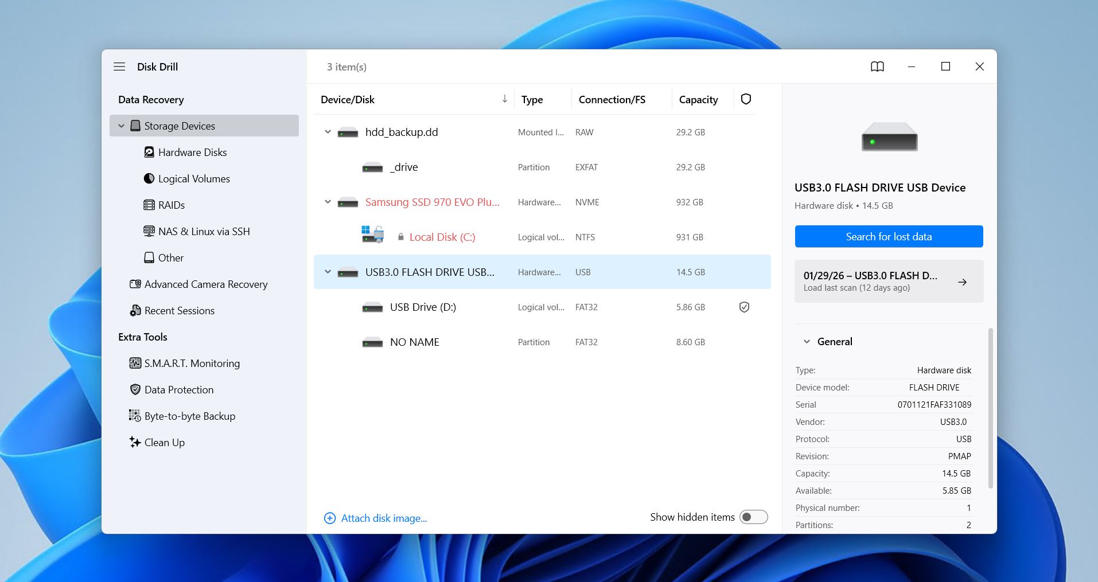This screenshot has height=582, width=1098.
Task: Click the open book help icon
Action: point(877,67)
